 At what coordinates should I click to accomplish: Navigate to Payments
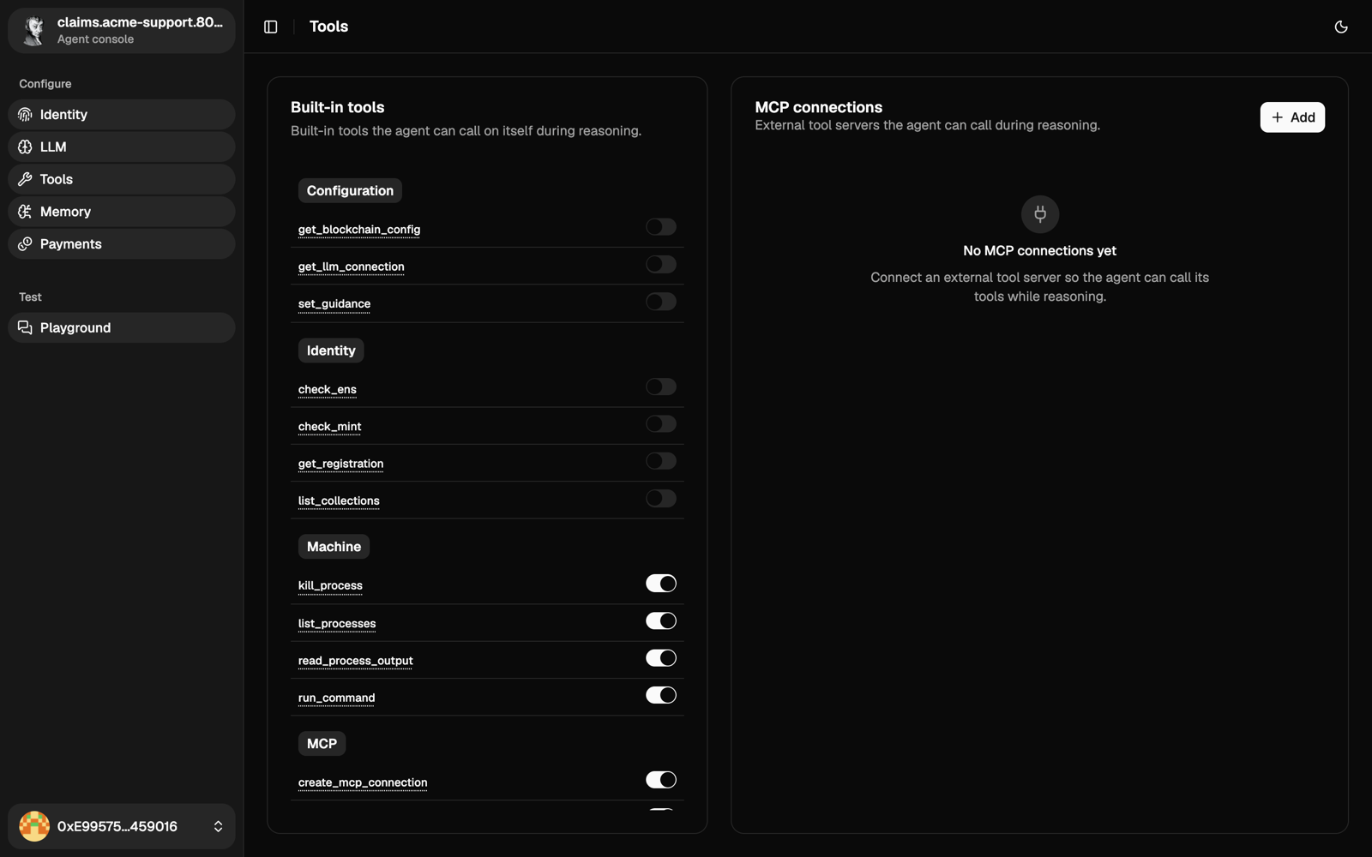122,244
